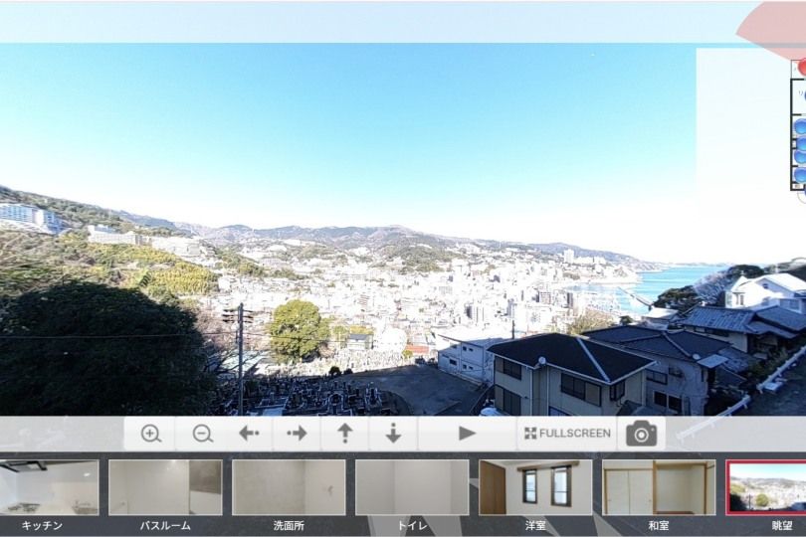Select the 眺望 view thumbnail
Image resolution: width=806 pixels, height=537 pixels.
[x=766, y=487]
